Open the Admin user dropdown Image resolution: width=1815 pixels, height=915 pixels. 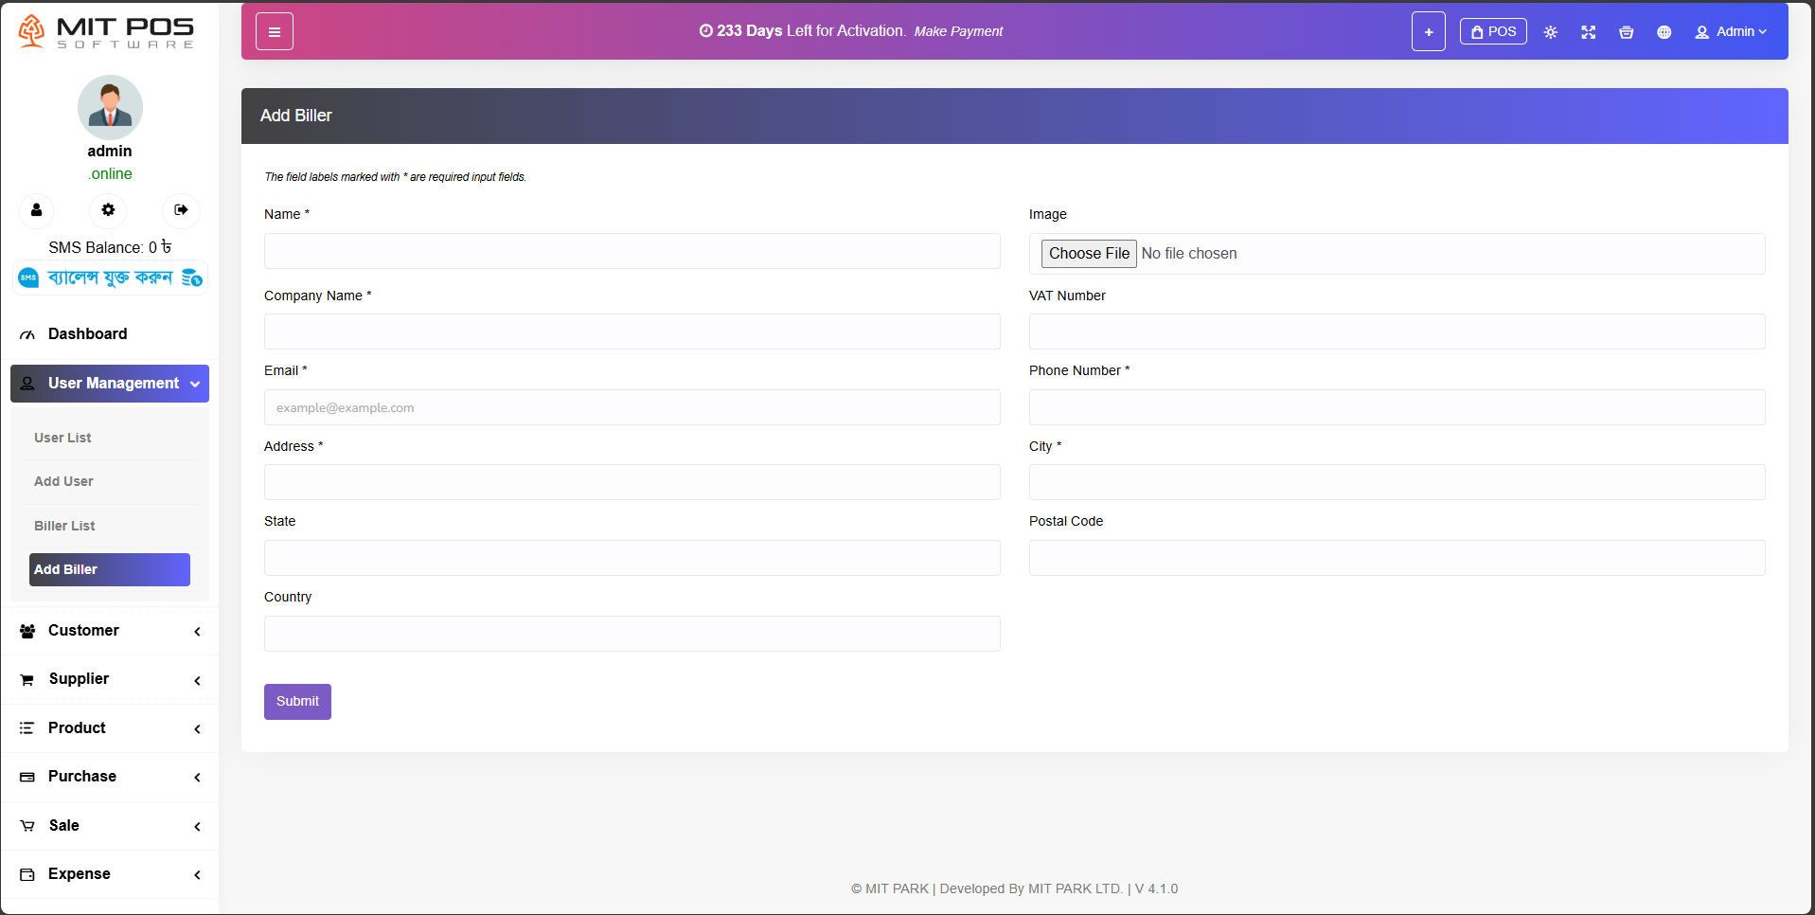pyautogui.click(x=1731, y=32)
